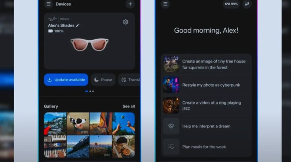Image resolution: width=291 pixels, height=162 pixels.
Task: Click See all in Gallery
Action: (x=128, y=106)
